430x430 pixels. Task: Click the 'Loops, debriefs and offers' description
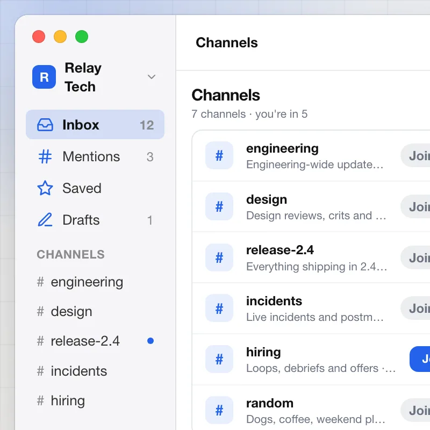(312, 368)
